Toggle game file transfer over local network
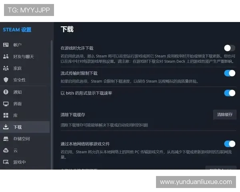 click(230, 144)
